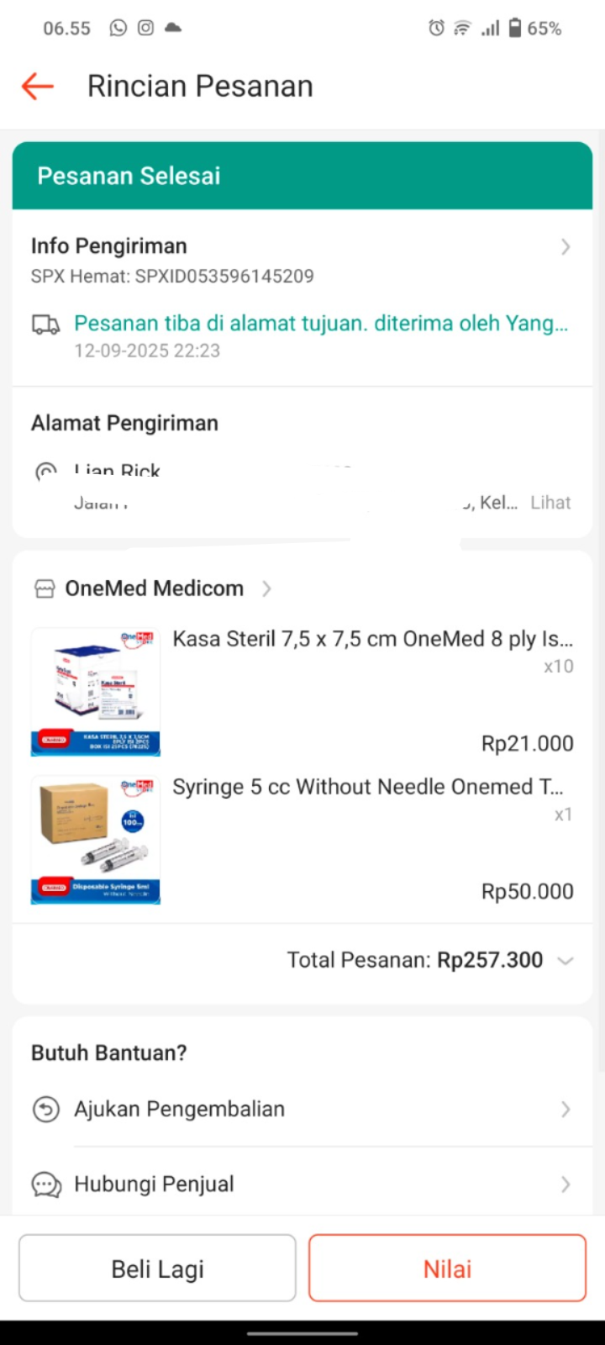
Task: Tap the OneMed Medicom store icon
Action: coord(45,588)
